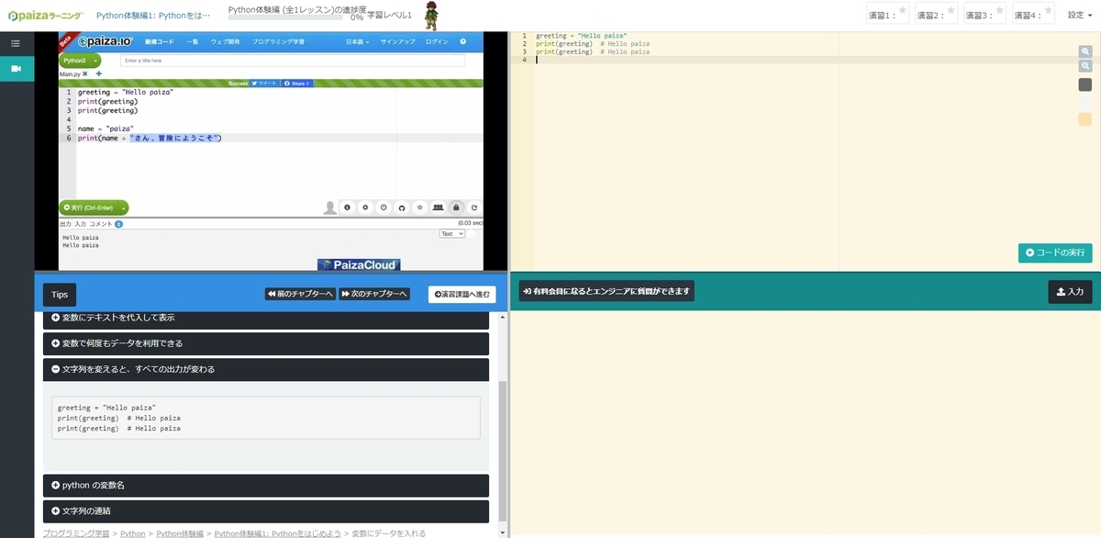1101x538 pixels.
Task: Expand python の変数名 section
Action: coord(266,485)
